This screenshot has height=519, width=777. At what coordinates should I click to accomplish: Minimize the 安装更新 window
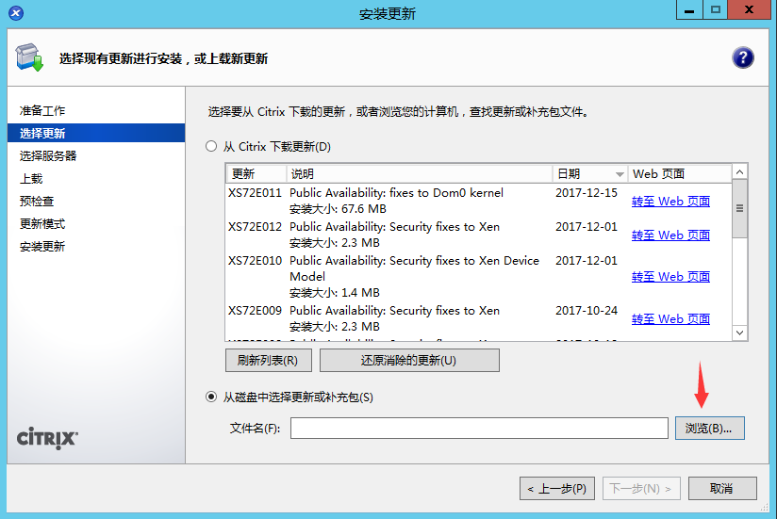[689, 10]
